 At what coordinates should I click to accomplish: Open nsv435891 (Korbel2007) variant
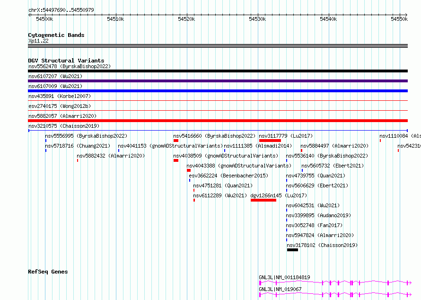[60, 96]
